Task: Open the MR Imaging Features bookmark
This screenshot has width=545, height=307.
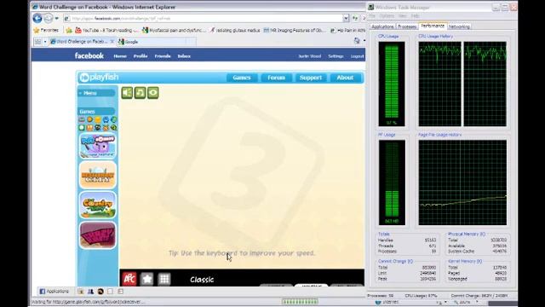Action: point(295,31)
